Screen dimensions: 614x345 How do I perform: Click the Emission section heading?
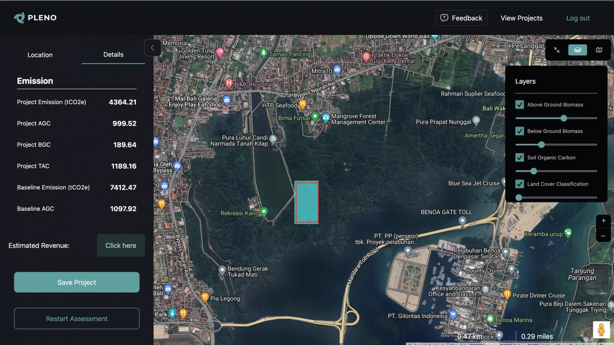click(x=35, y=81)
